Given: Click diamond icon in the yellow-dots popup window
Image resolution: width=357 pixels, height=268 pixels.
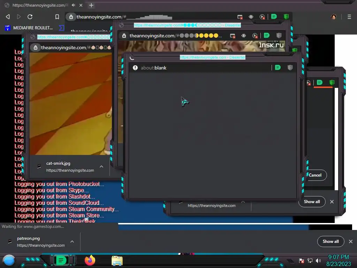Looking at the screenshot, I should (x=244, y=36).
